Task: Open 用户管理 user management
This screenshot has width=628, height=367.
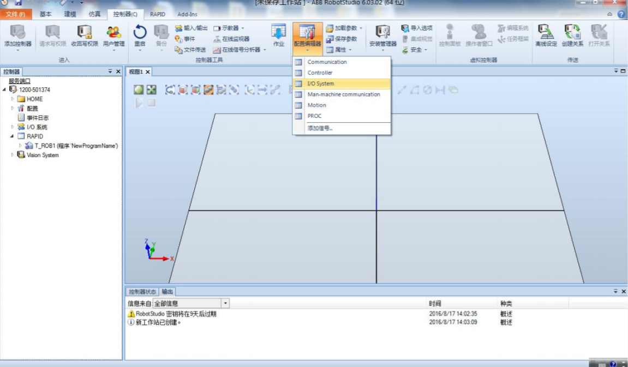Action: click(x=113, y=36)
